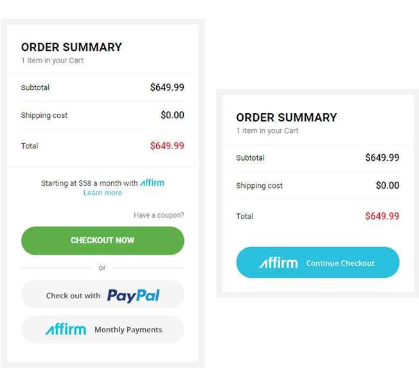The width and height of the screenshot is (419, 387).
Task: Click the Shipping cost label in the Continue Checkout card
Action: [259, 186]
